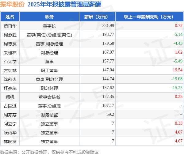Click the 姓名 column header
Image resolution: width=184 pixels, height=155 pixels.
tap(10, 17)
